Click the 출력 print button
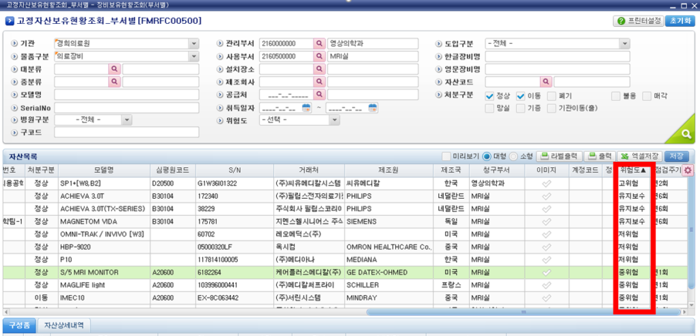This screenshot has height=336, width=700. point(600,156)
